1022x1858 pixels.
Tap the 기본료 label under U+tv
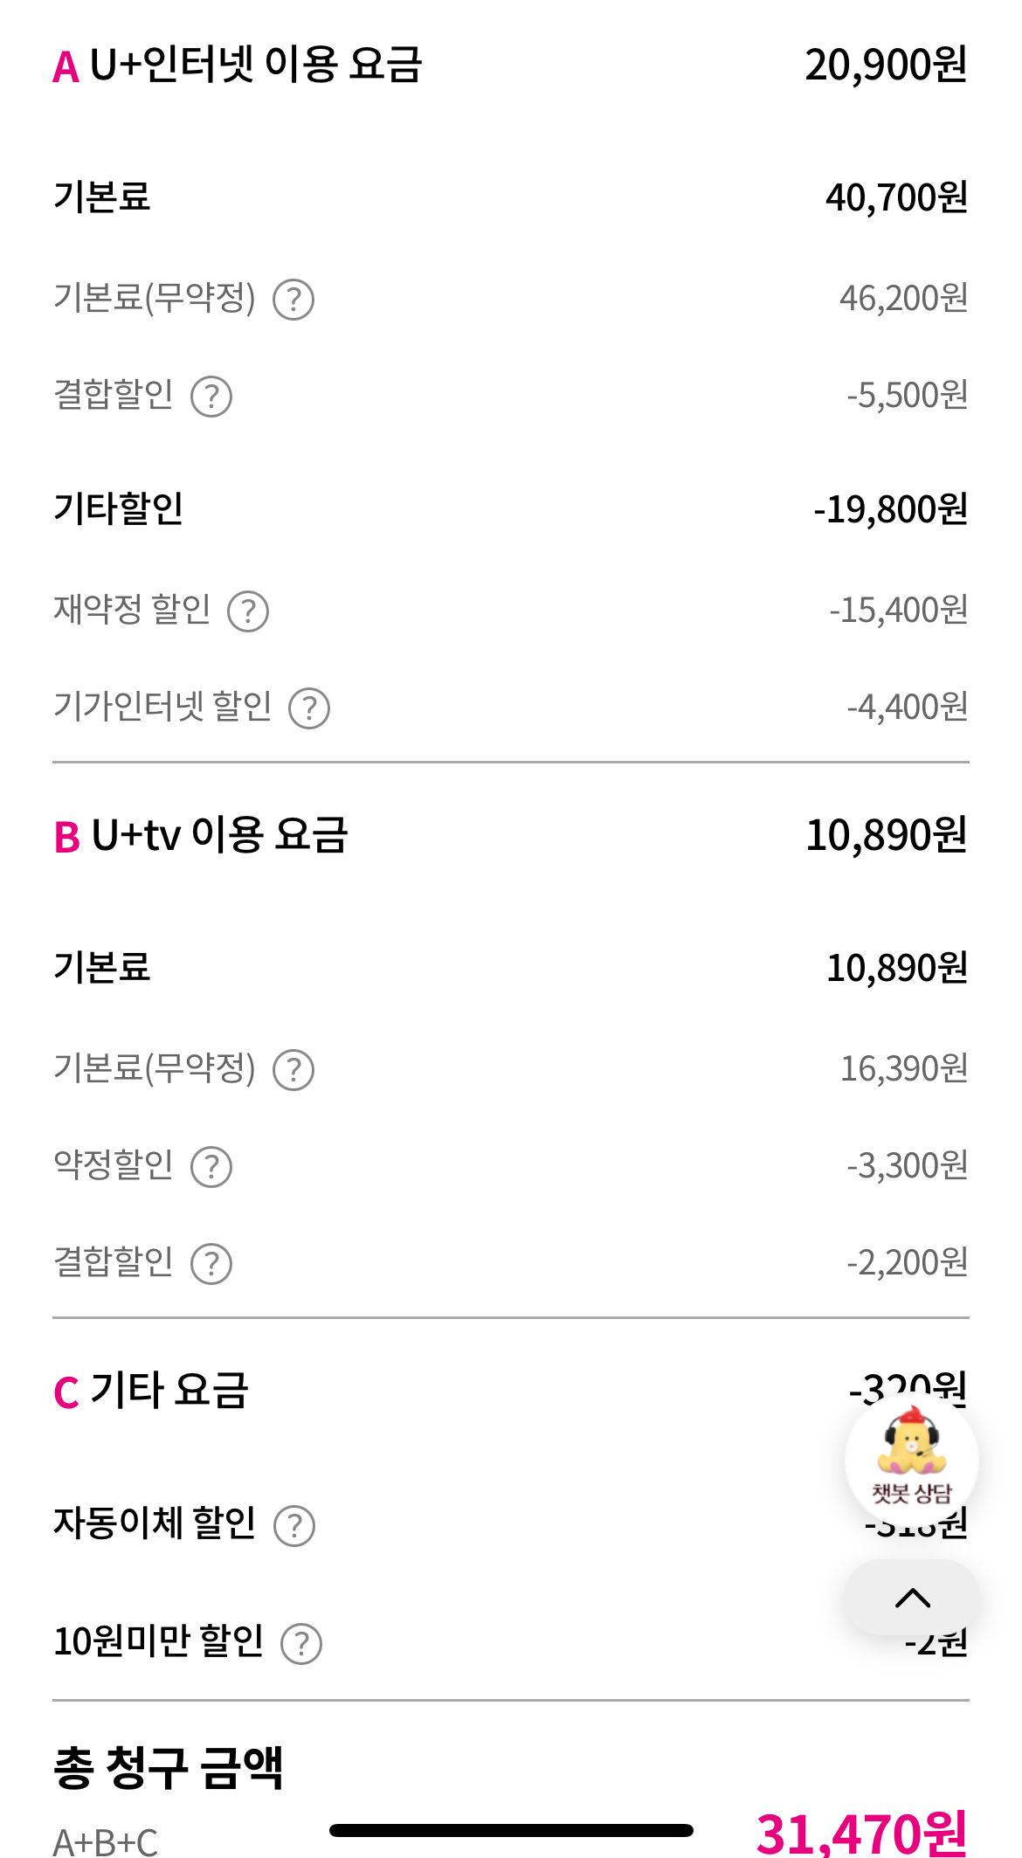[102, 968]
